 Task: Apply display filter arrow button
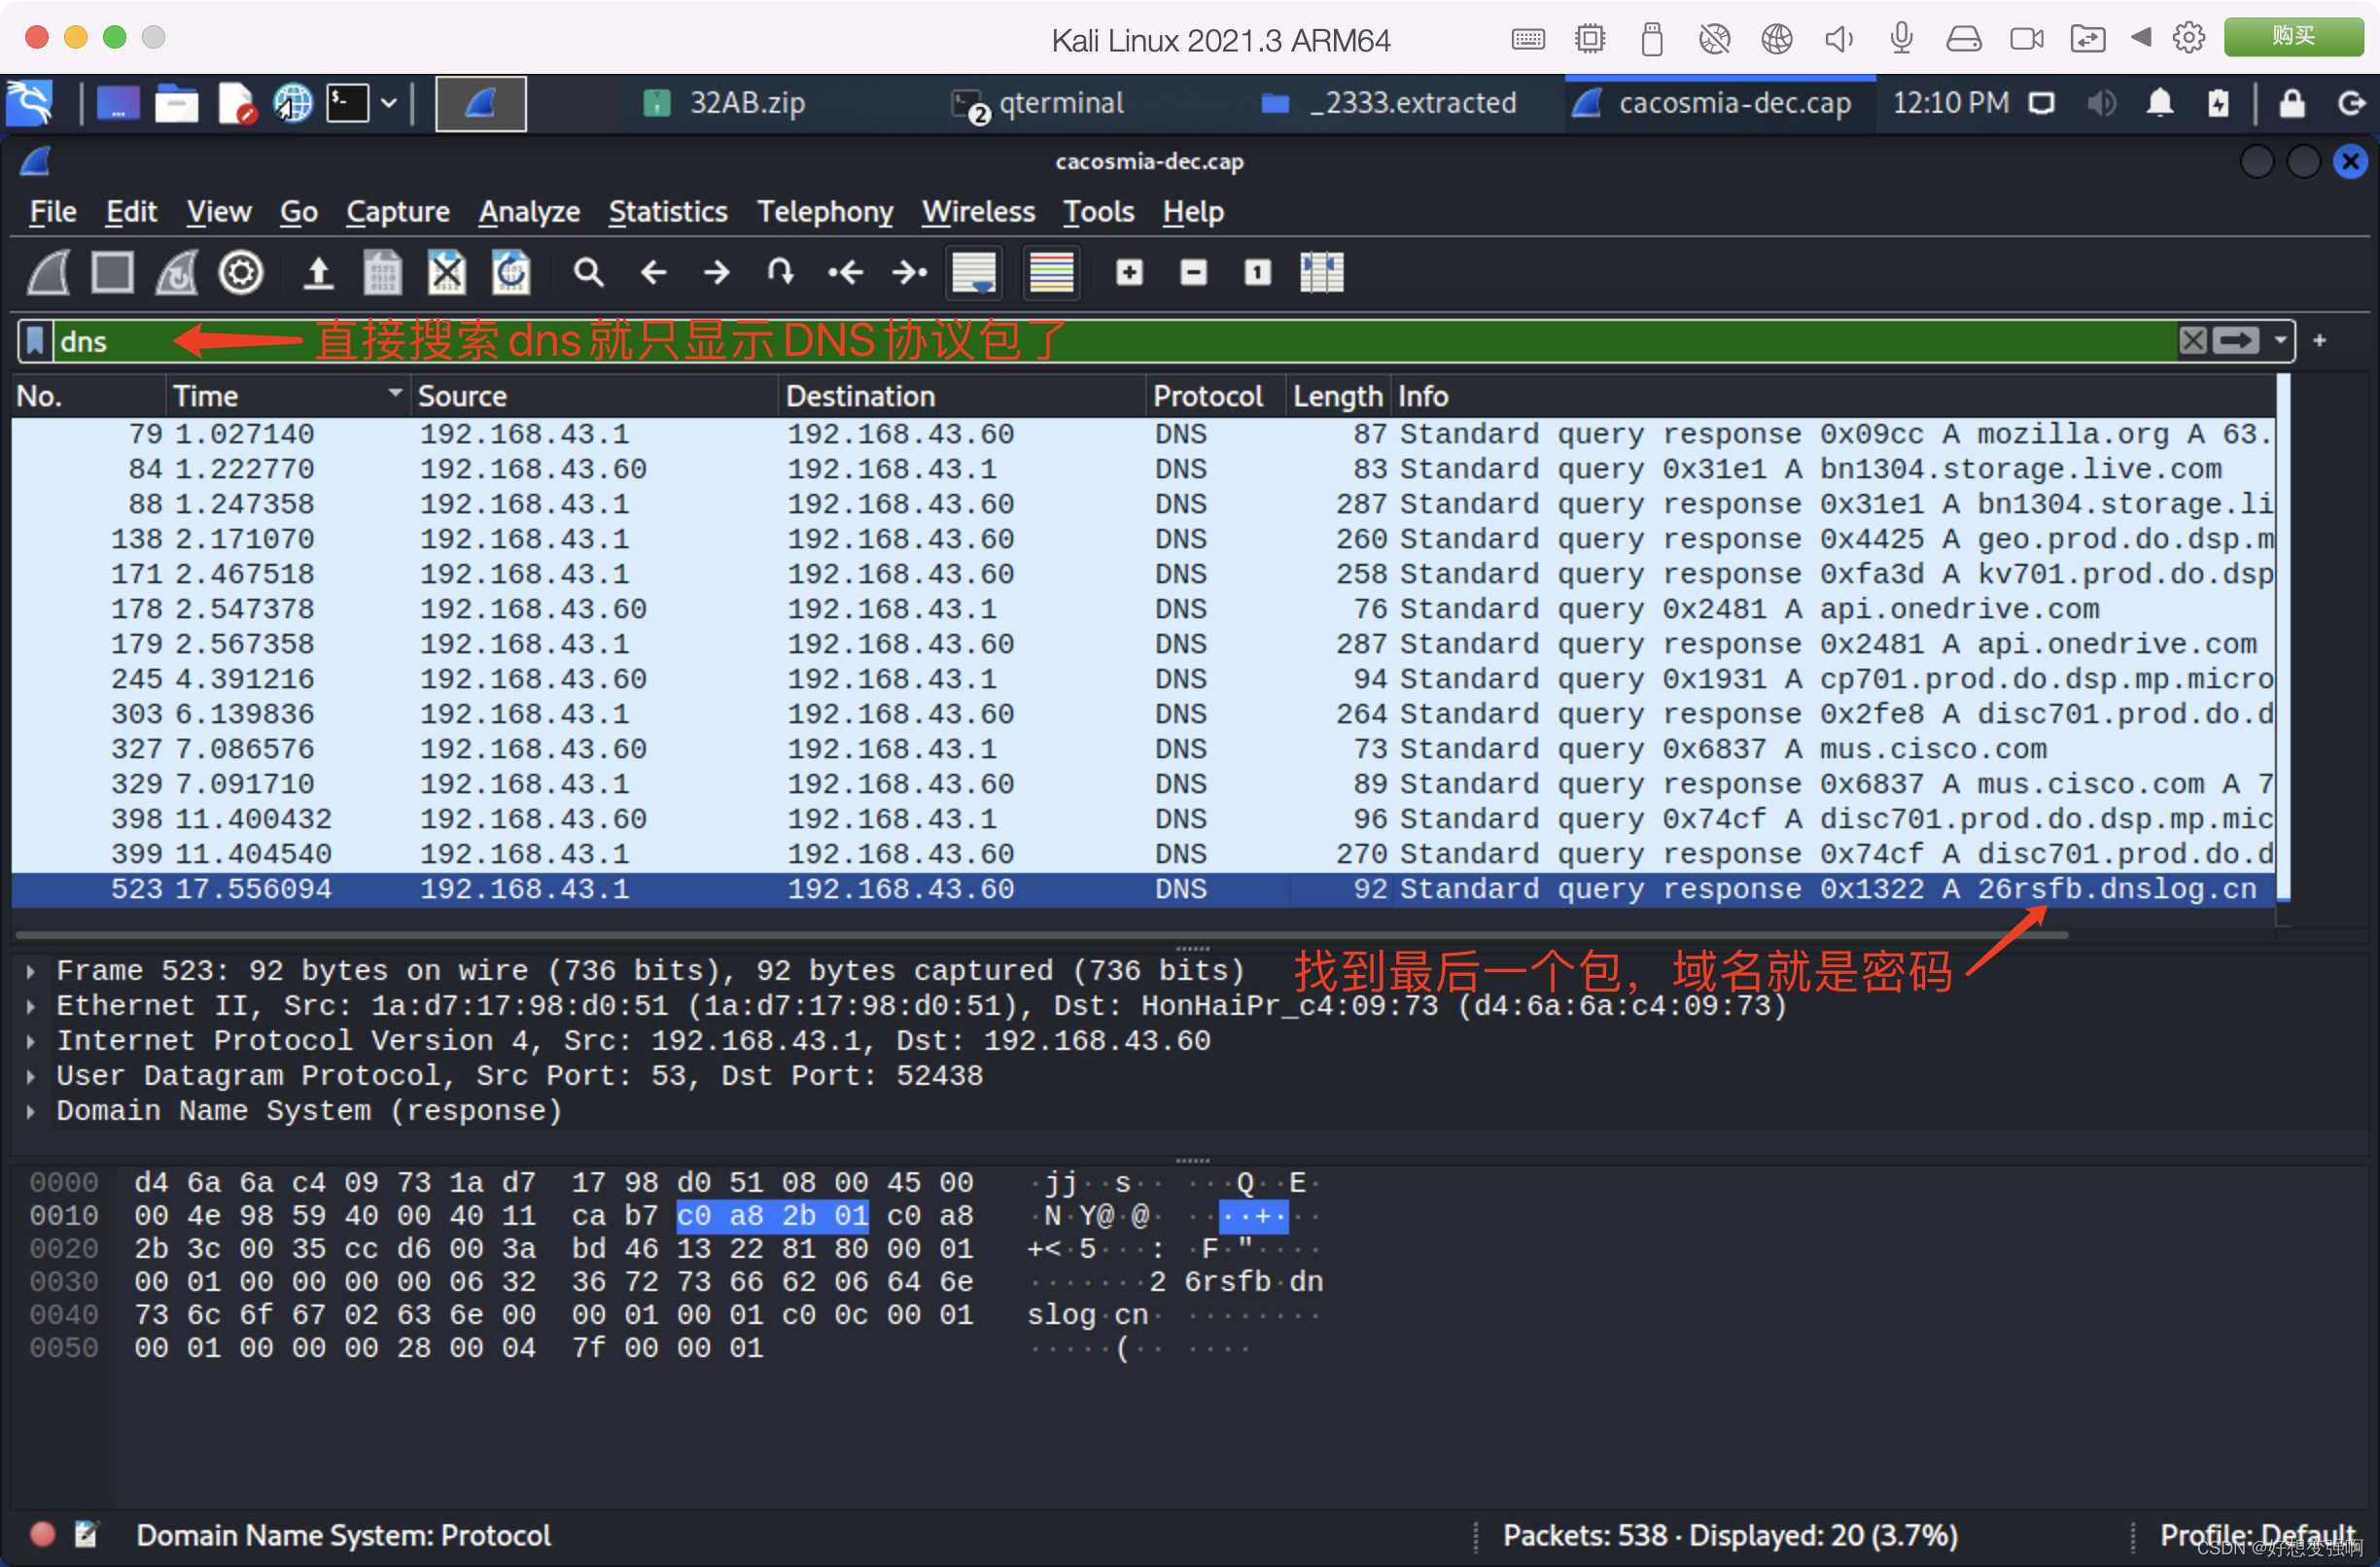2235,341
